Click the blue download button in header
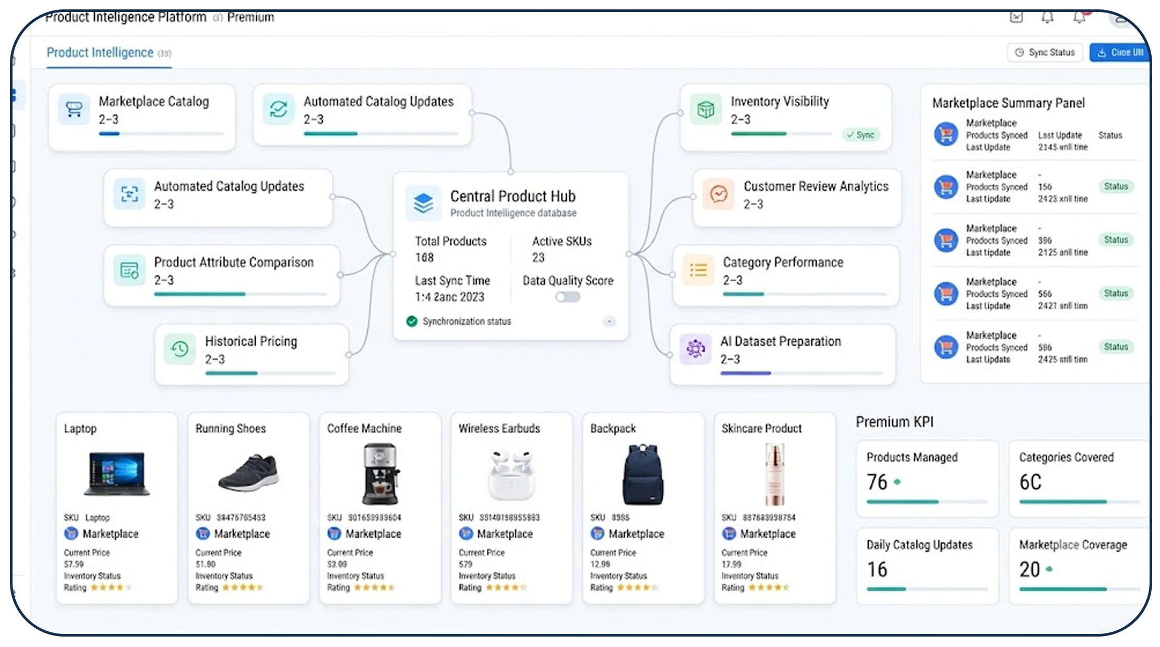This screenshot has height=647, width=1160. 1120,53
